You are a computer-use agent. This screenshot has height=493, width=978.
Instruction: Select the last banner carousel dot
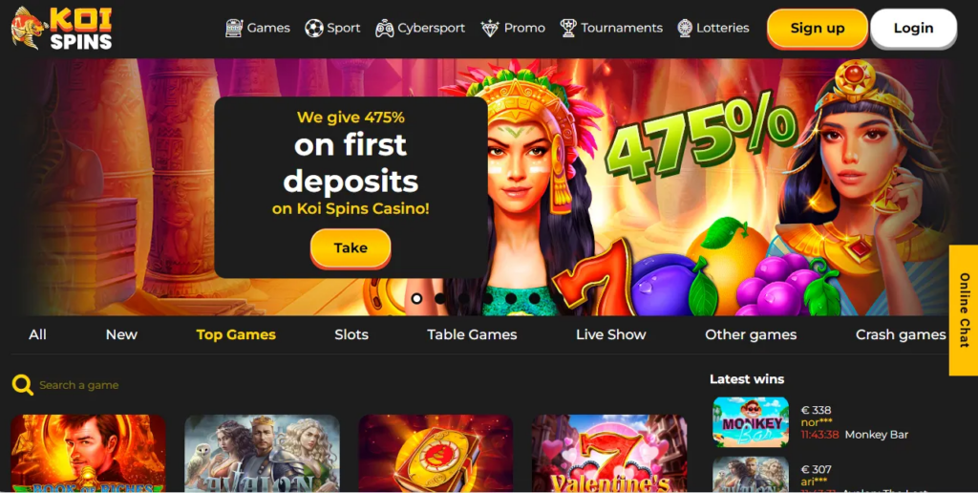pos(535,298)
